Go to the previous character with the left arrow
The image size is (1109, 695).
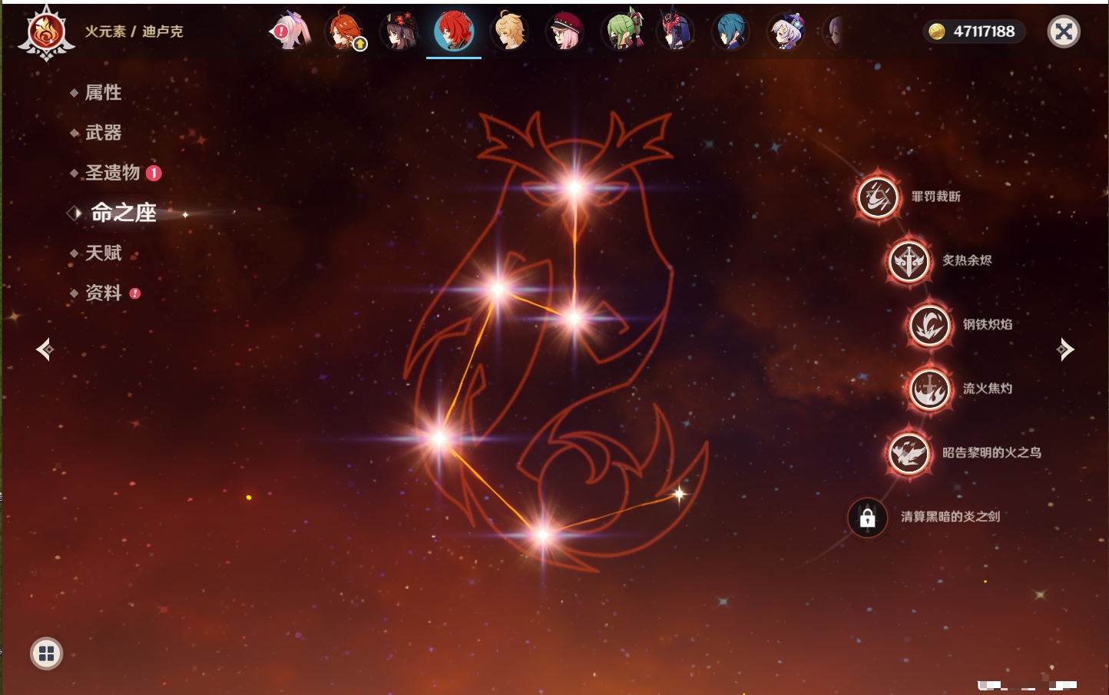[x=45, y=349]
